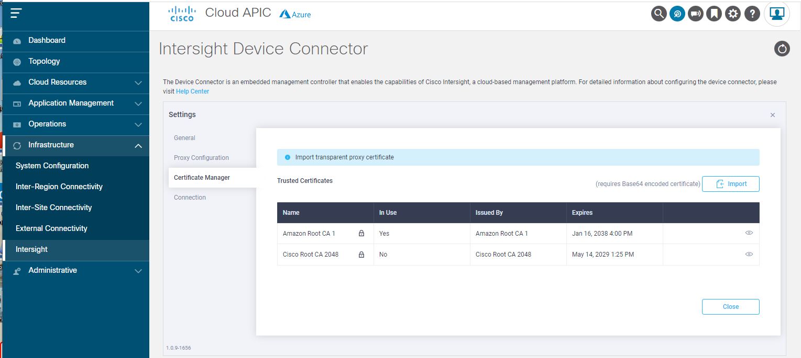Click the Cisco logo
Screen dimensions: 801x358
click(x=182, y=14)
